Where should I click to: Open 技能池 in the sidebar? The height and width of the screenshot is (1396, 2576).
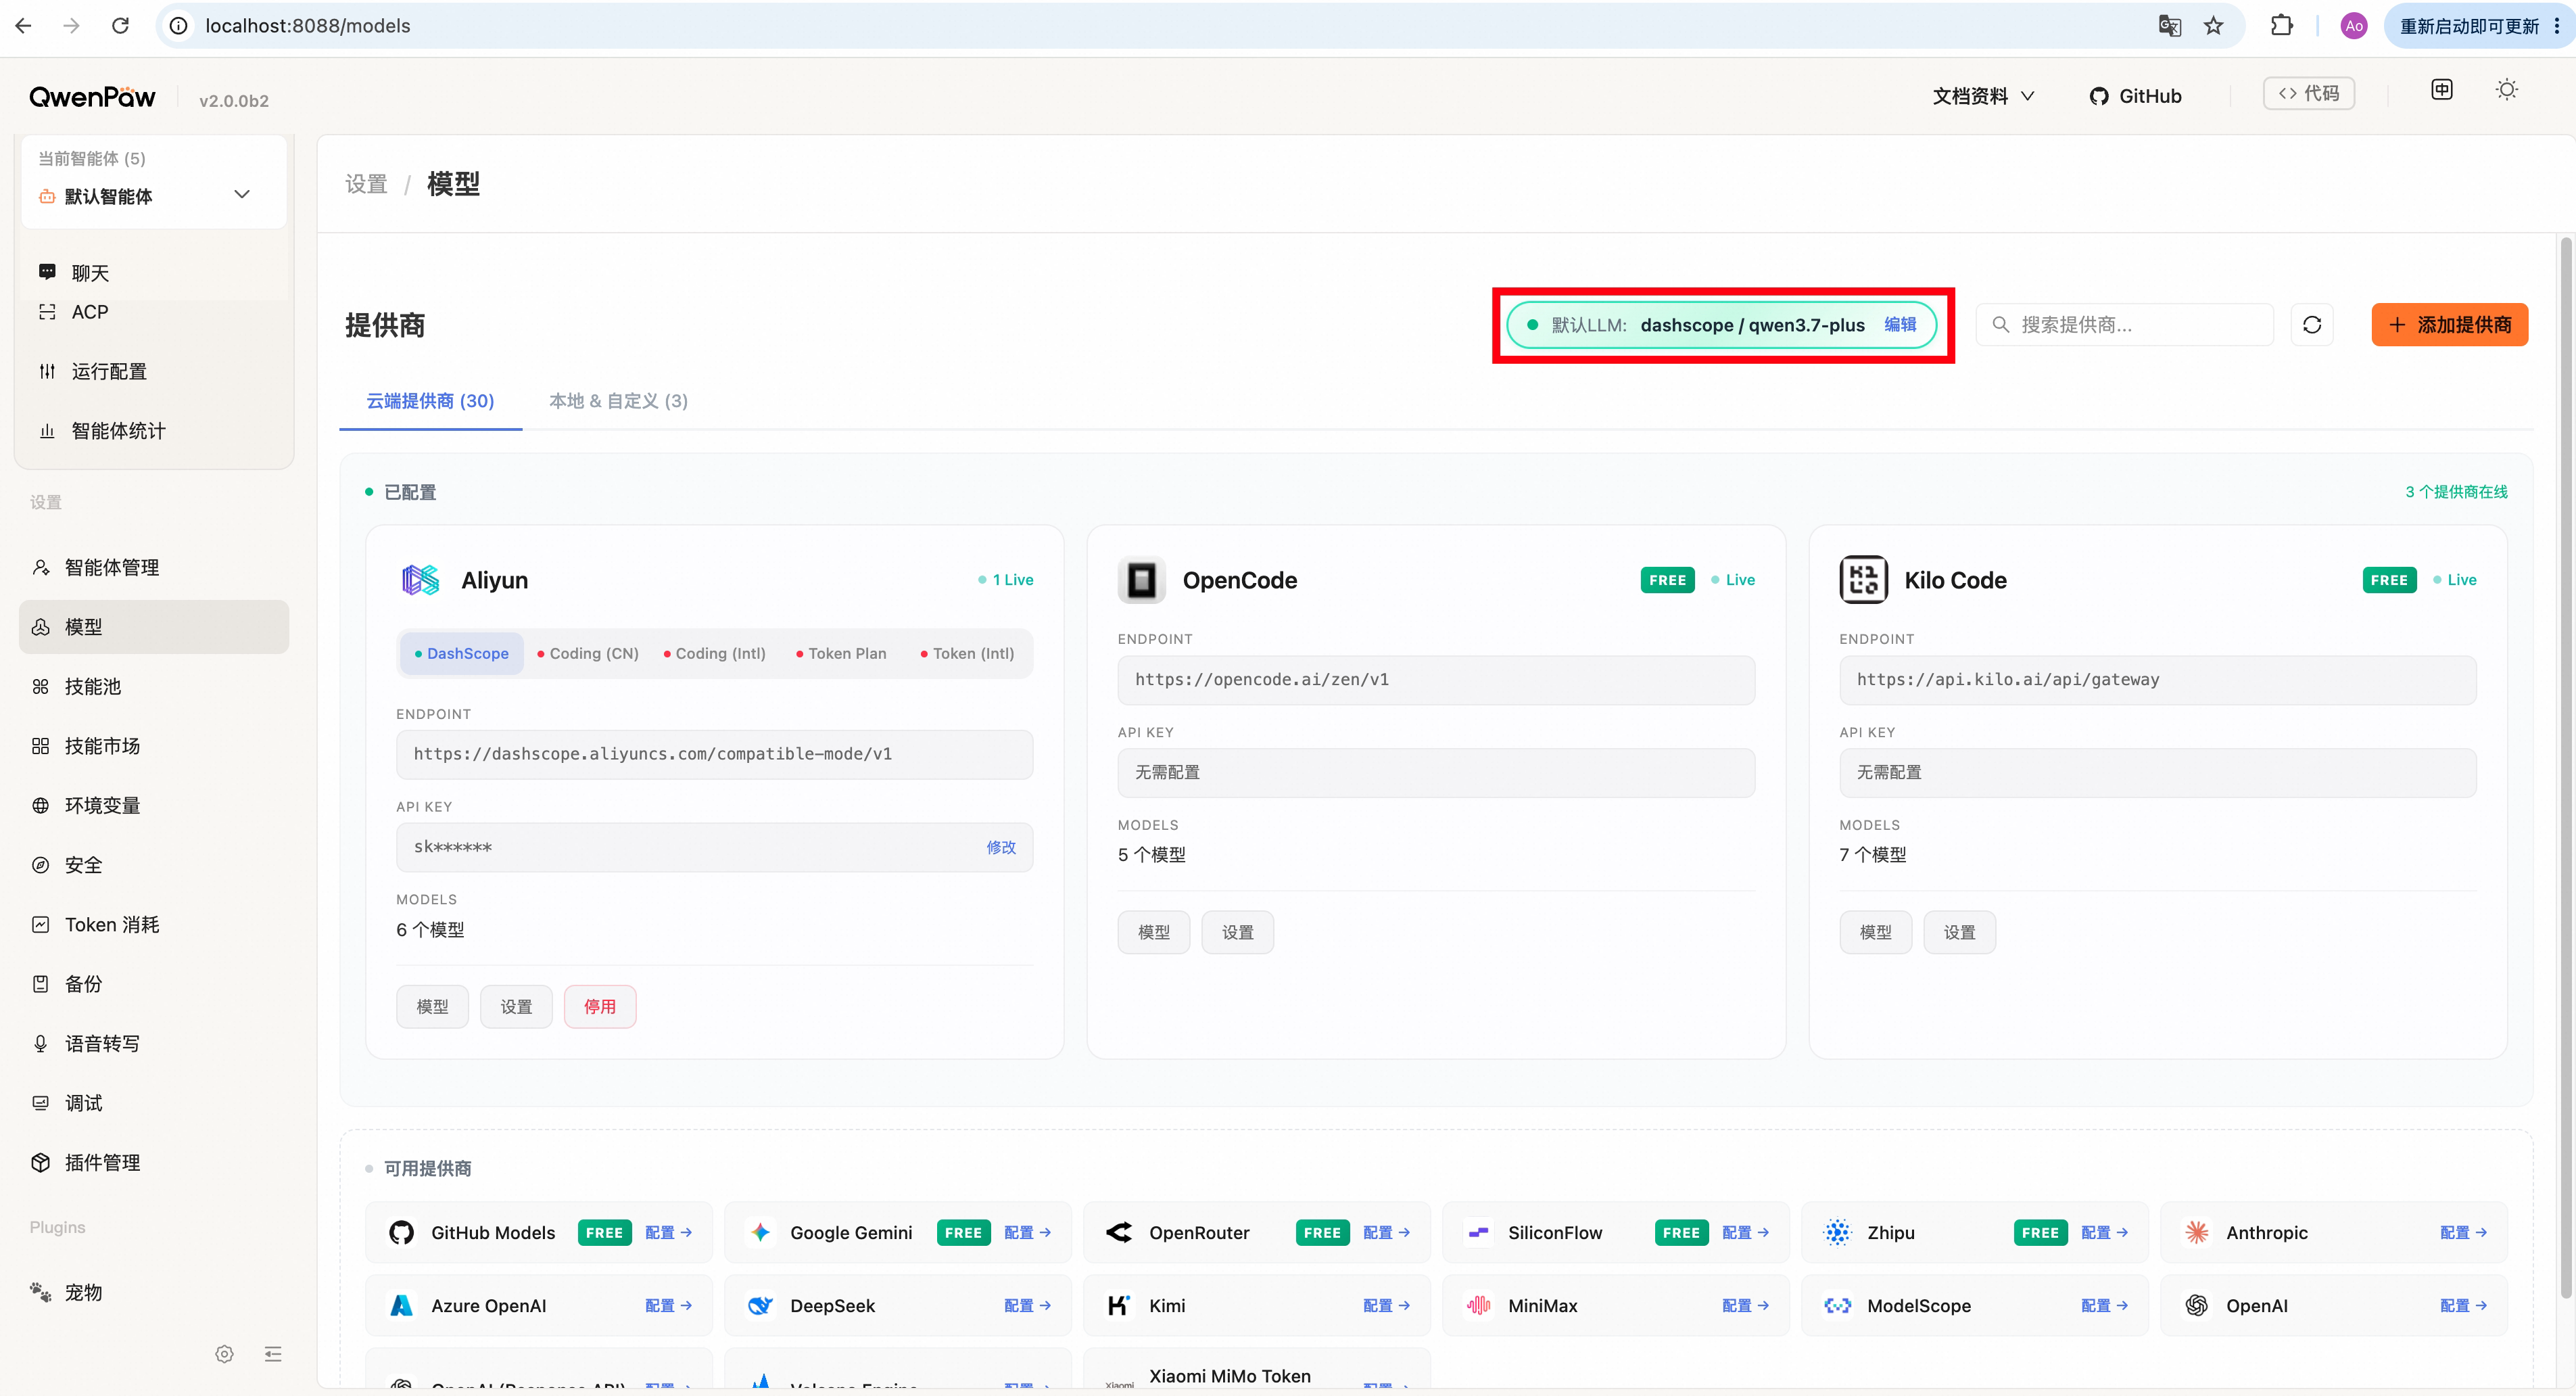pyautogui.click(x=154, y=687)
